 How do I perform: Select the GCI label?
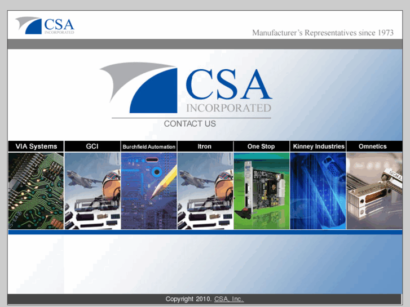coord(92,146)
